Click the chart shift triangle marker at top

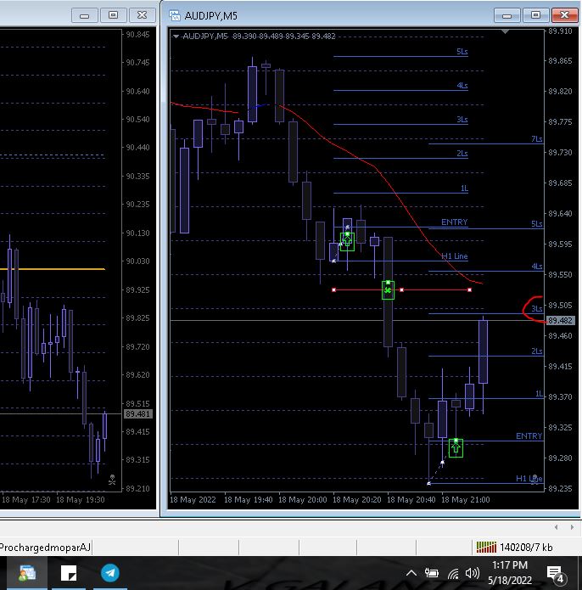[505, 32]
